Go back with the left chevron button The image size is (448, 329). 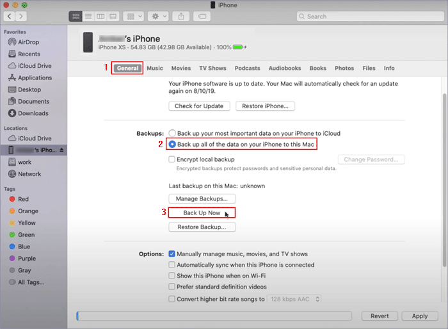[10, 16]
